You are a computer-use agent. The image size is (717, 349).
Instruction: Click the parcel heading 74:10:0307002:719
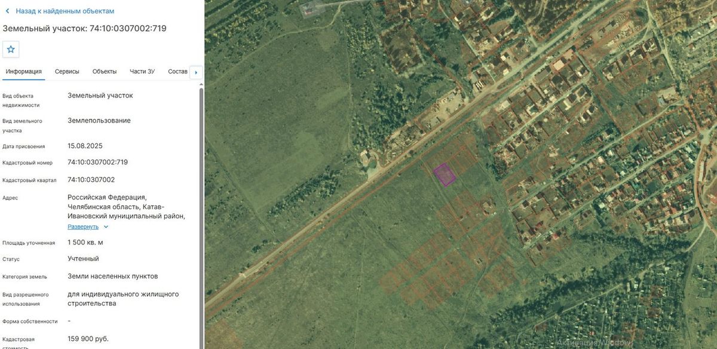click(x=85, y=28)
